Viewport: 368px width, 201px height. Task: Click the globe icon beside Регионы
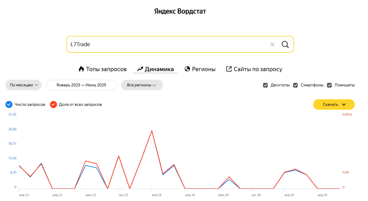[187, 69]
